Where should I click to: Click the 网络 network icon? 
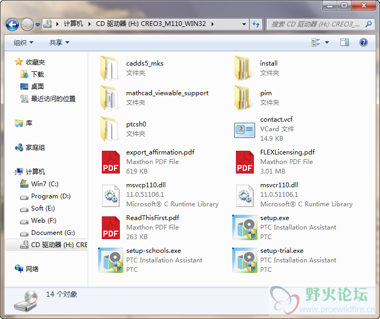tap(19, 269)
